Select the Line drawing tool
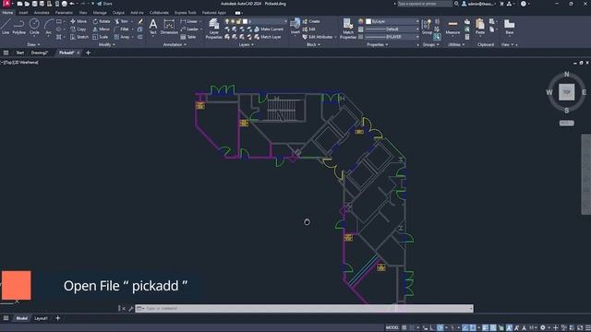The width and height of the screenshot is (591, 332). 6,27
